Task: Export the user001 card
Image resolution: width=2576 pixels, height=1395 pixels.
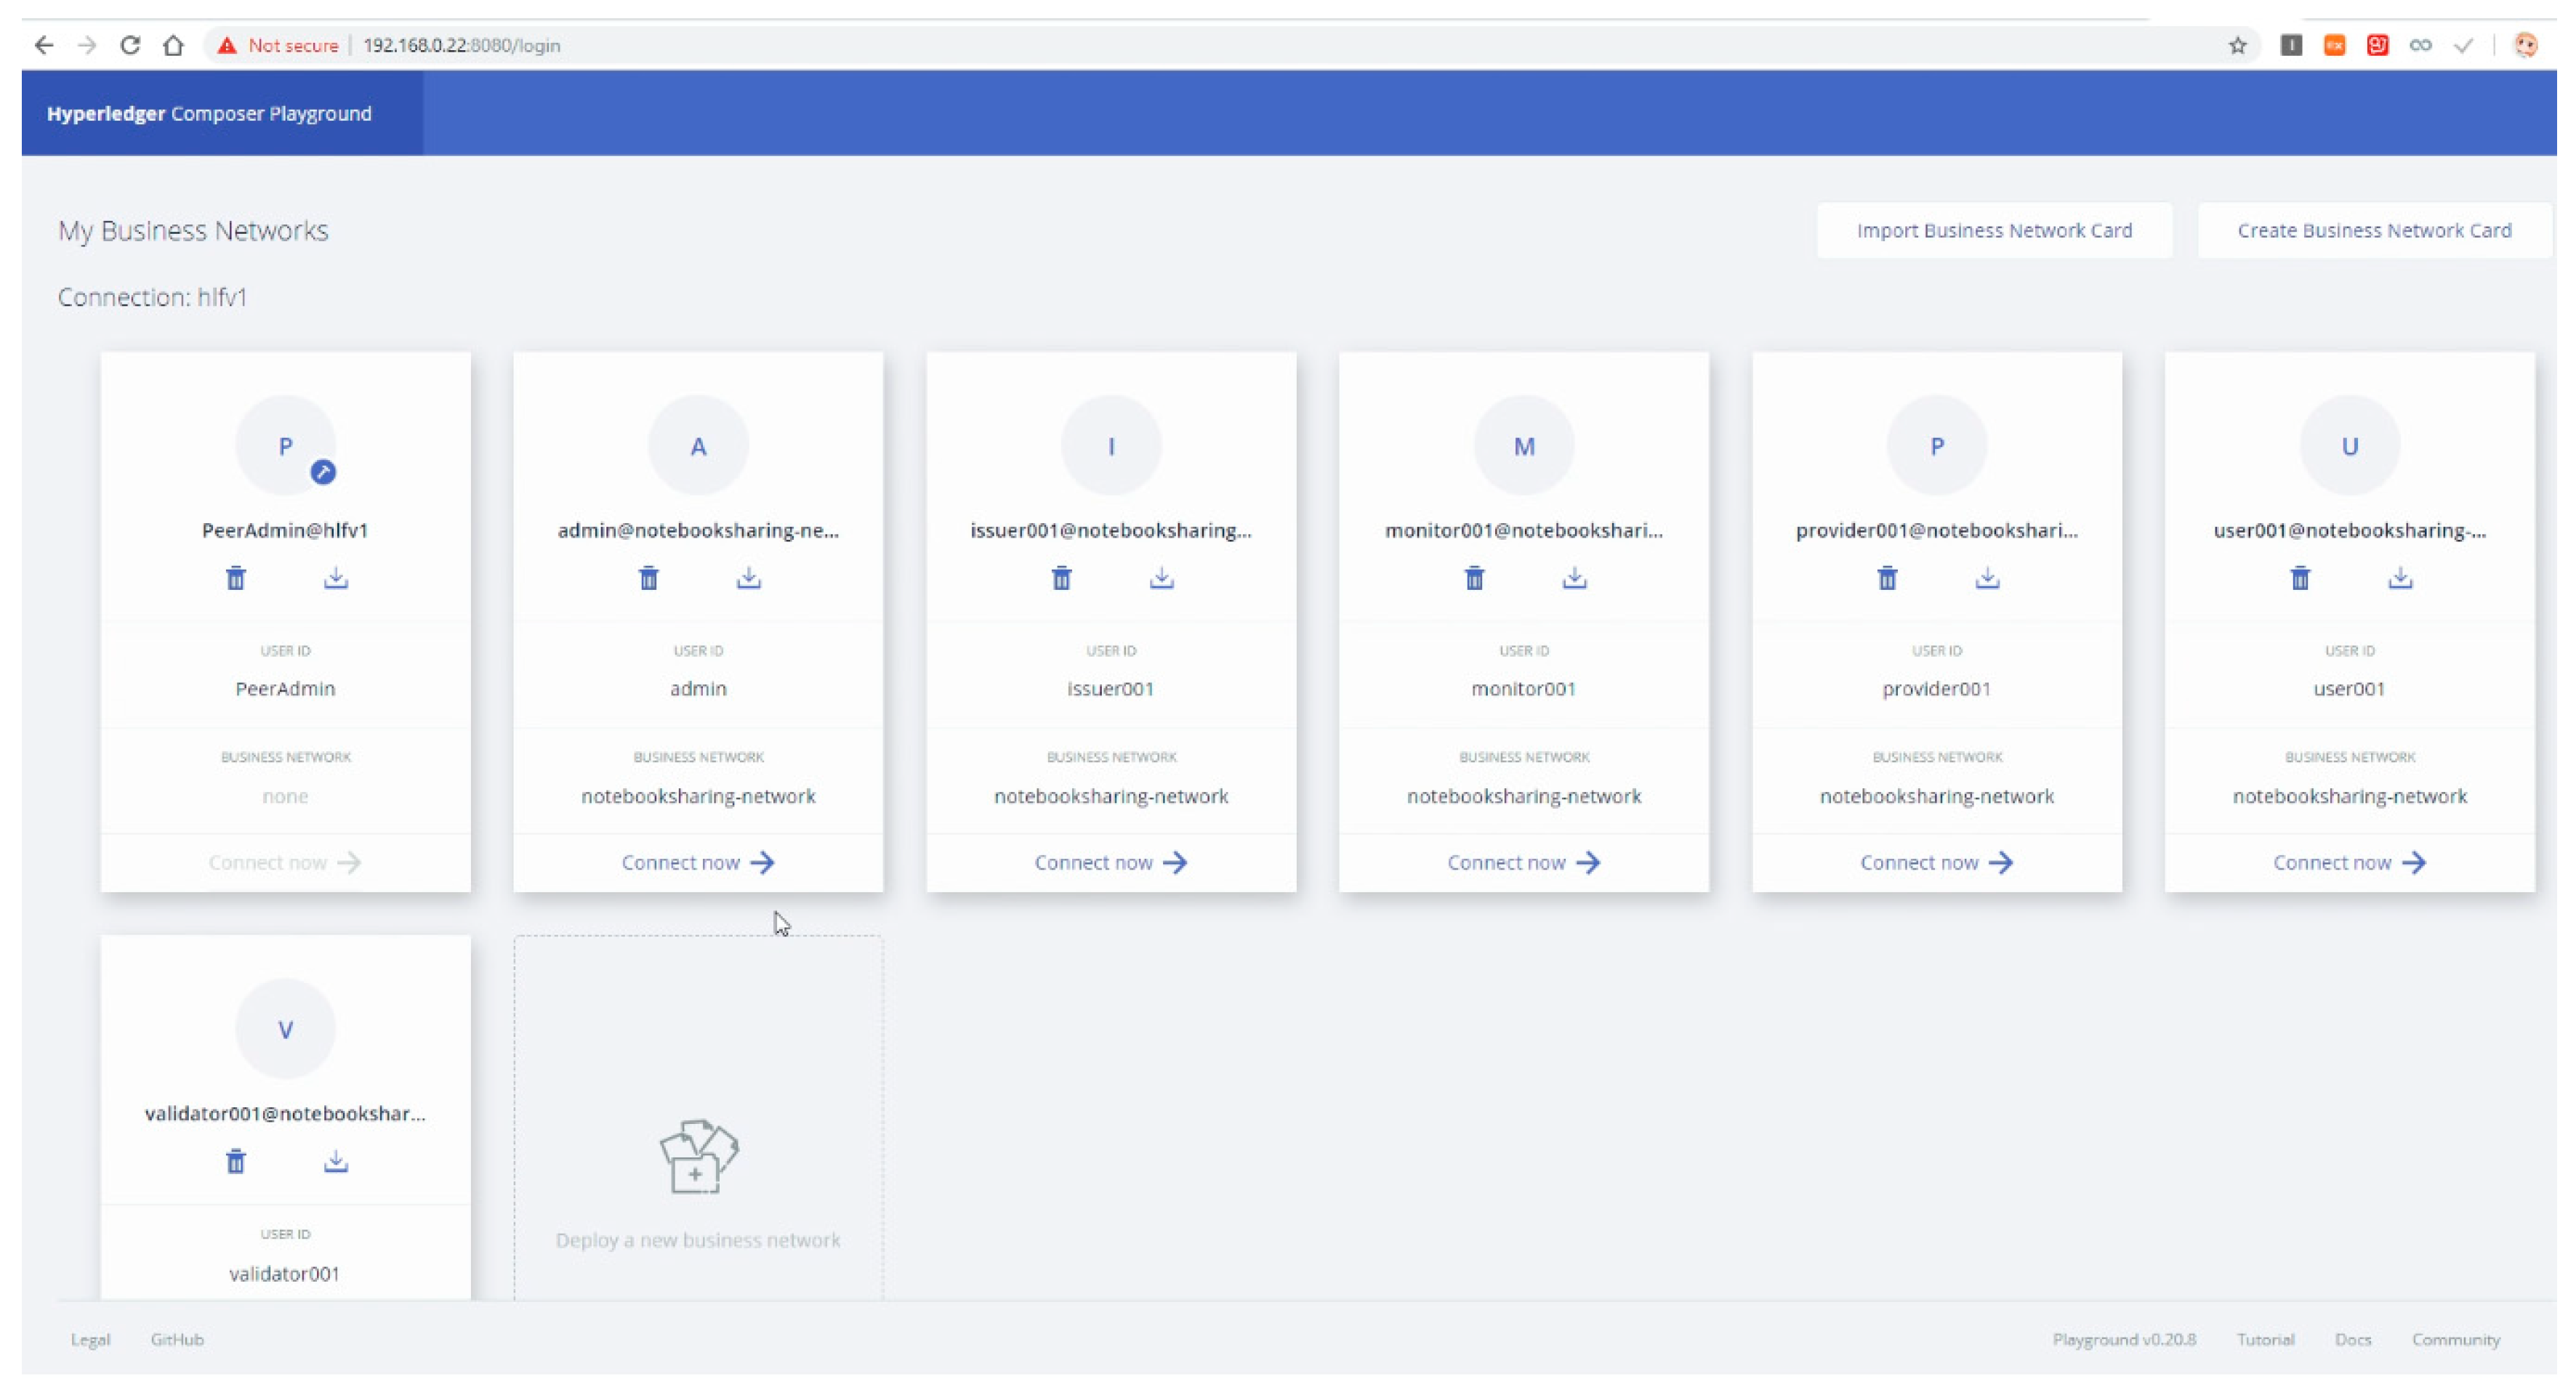Action: coord(2401,578)
